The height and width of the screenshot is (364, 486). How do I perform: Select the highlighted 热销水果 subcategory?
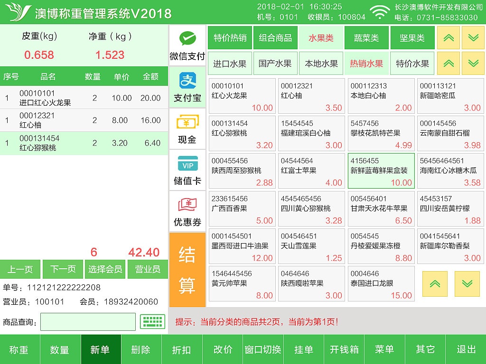(x=367, y=63)
